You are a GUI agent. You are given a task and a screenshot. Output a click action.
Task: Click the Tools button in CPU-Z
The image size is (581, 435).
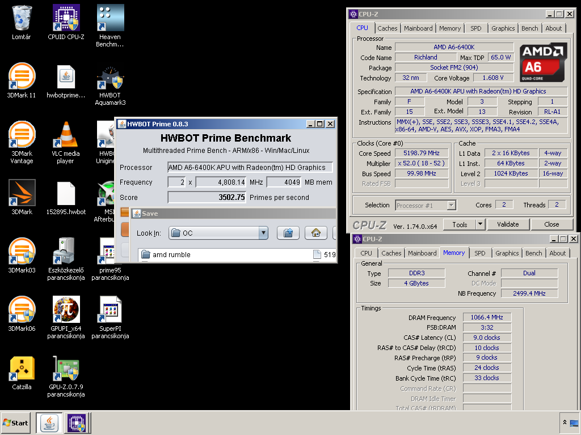coord(460,224)
